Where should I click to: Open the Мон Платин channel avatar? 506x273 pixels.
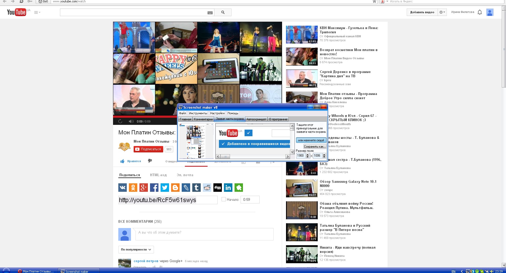pos(124,146)
